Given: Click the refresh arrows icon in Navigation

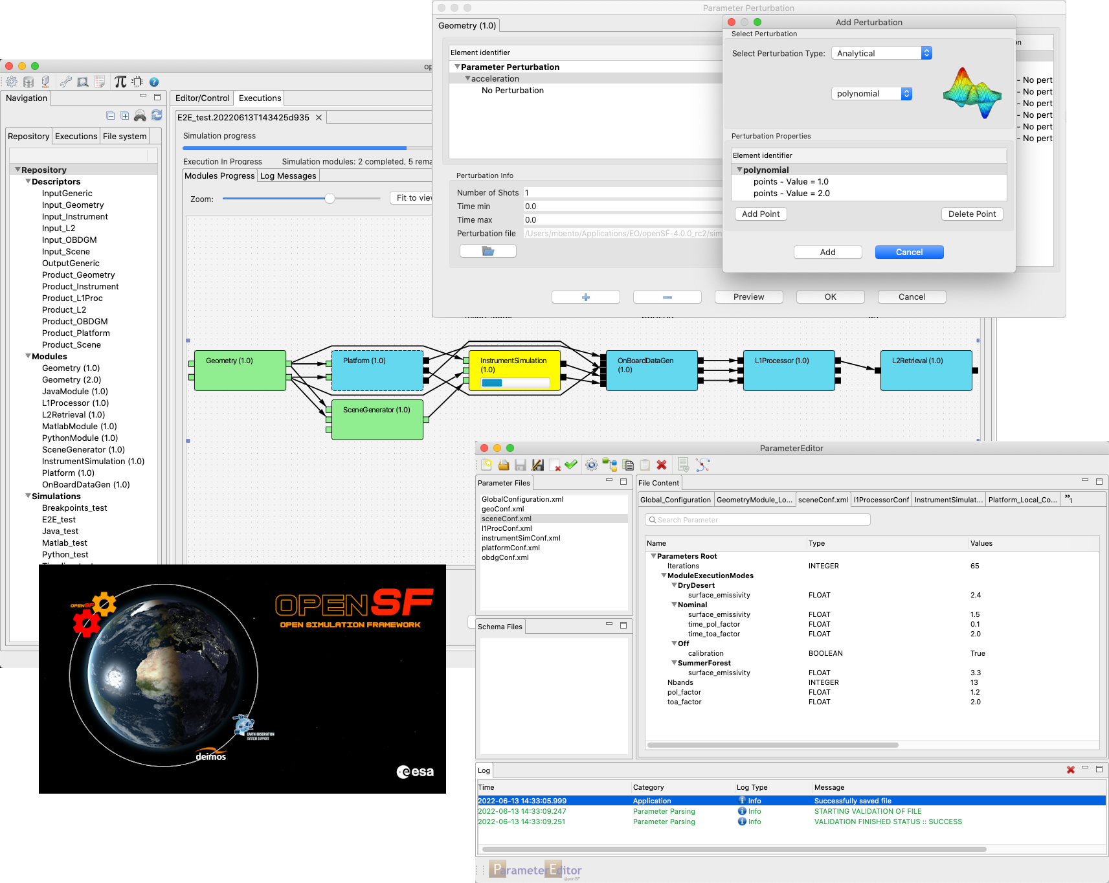Looking at the screenshot, I should 157,115.
